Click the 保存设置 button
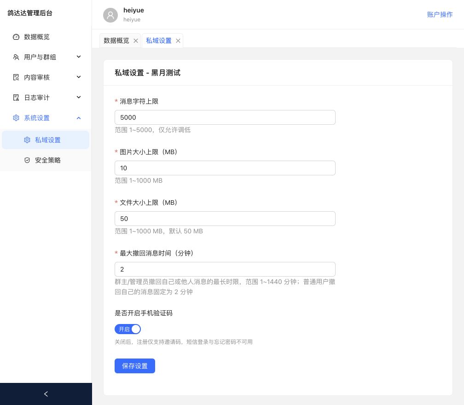The image size is (464, 405). (x=134, y=366)
